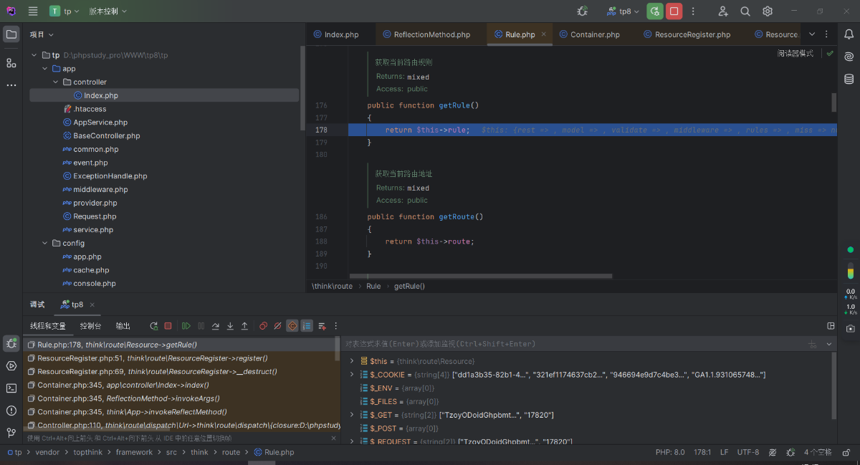Switch to the 控制台 console tab
Screen dimensions: 860x465
click(90, 325)
